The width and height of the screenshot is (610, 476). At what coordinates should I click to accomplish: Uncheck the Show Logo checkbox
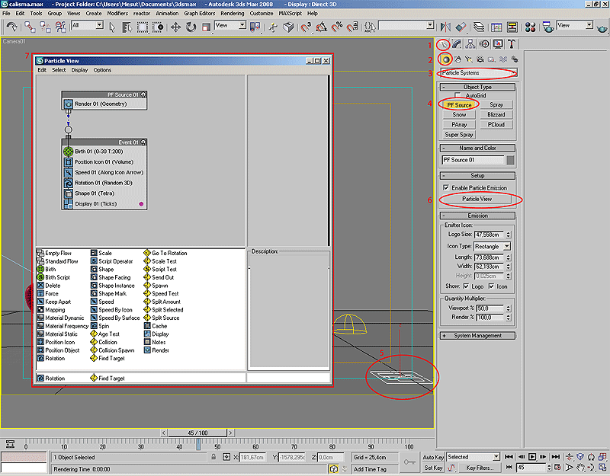(x=465, y=286)
